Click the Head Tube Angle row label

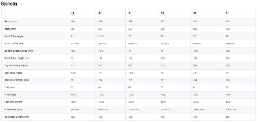(14, 36)
